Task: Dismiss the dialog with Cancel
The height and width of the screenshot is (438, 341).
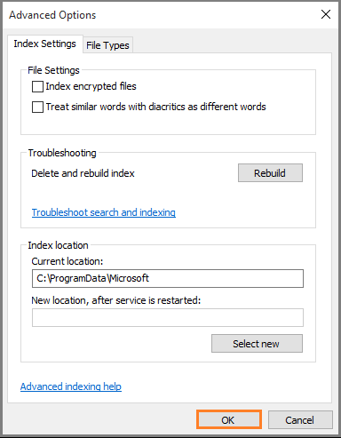Action: coord(300,420)
